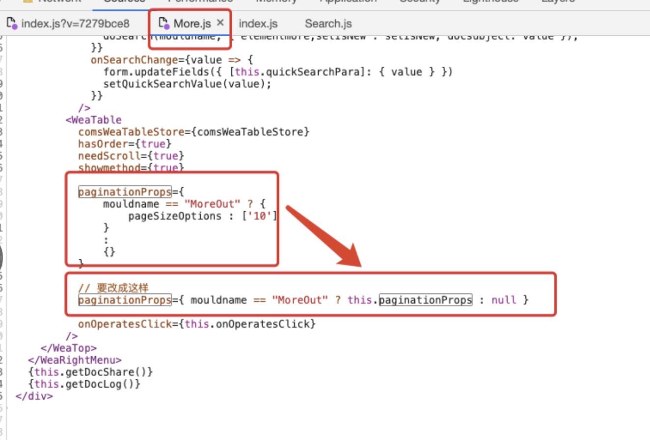Screen dimensions: 650x440
Task: Close the More.js tab
Action: [x=220, y=23]
